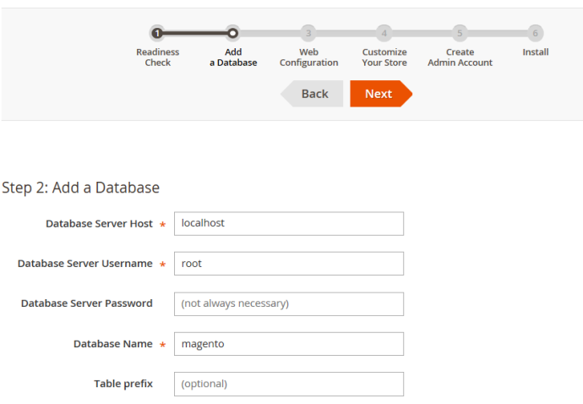Click step 3 Web Configuration circle
The image size is (583, 404).
pyautogui.click(x=308, y=33)
